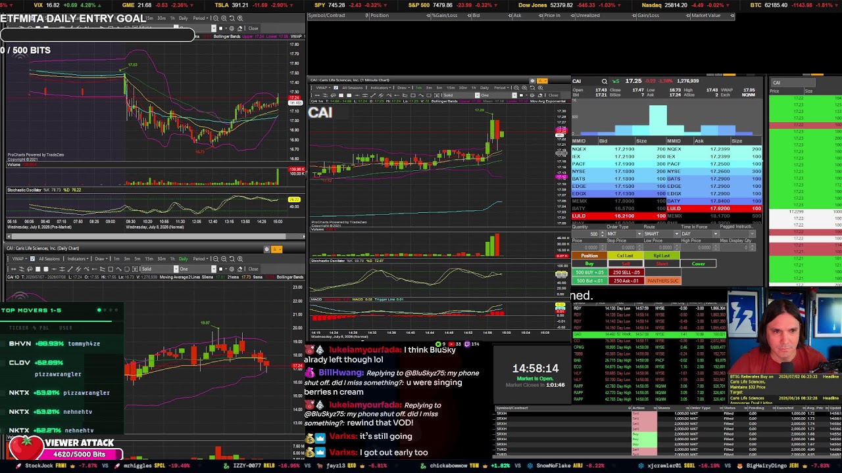Switch 1 Minute Chart to Daily timeframe

pyautogui.click(x=484, y=88)
